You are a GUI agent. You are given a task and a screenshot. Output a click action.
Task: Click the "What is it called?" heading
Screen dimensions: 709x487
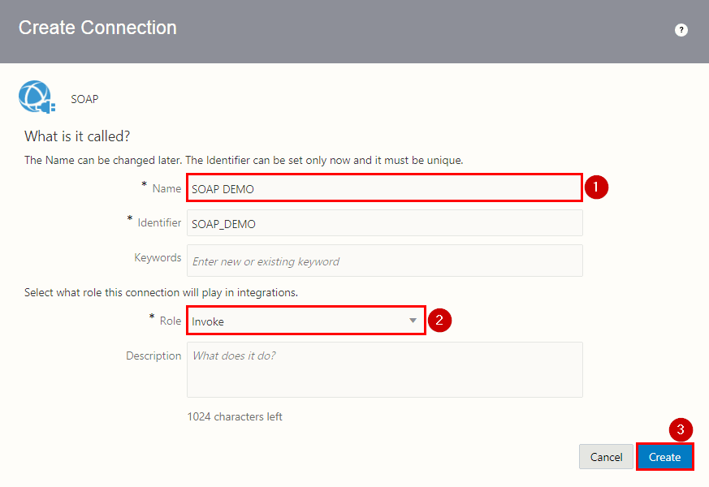pos(77,136)
